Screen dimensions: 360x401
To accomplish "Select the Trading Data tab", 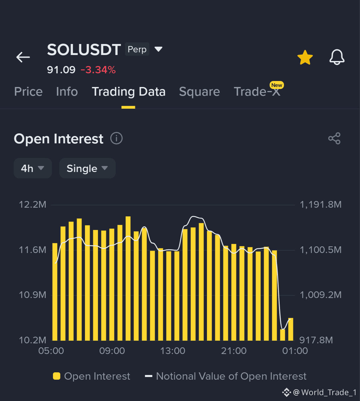I will tap(129, 92).
